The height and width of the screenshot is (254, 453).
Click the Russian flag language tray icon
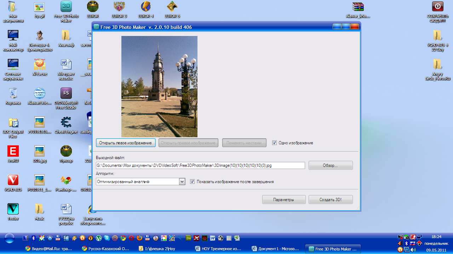413,243
